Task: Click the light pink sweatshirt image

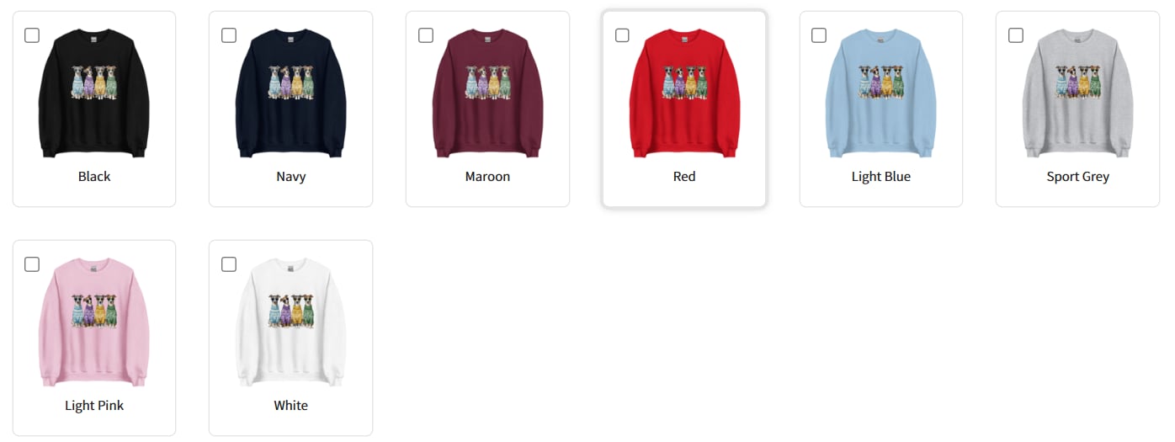Action: (x=94, y=322)
